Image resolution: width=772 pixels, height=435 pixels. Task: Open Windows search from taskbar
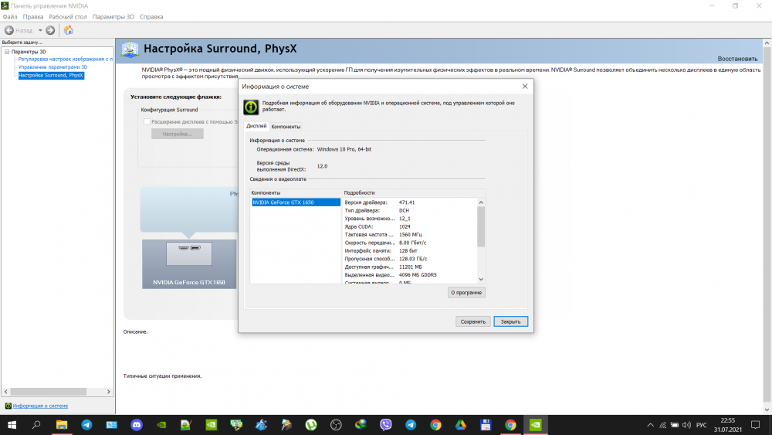[36, 425]
